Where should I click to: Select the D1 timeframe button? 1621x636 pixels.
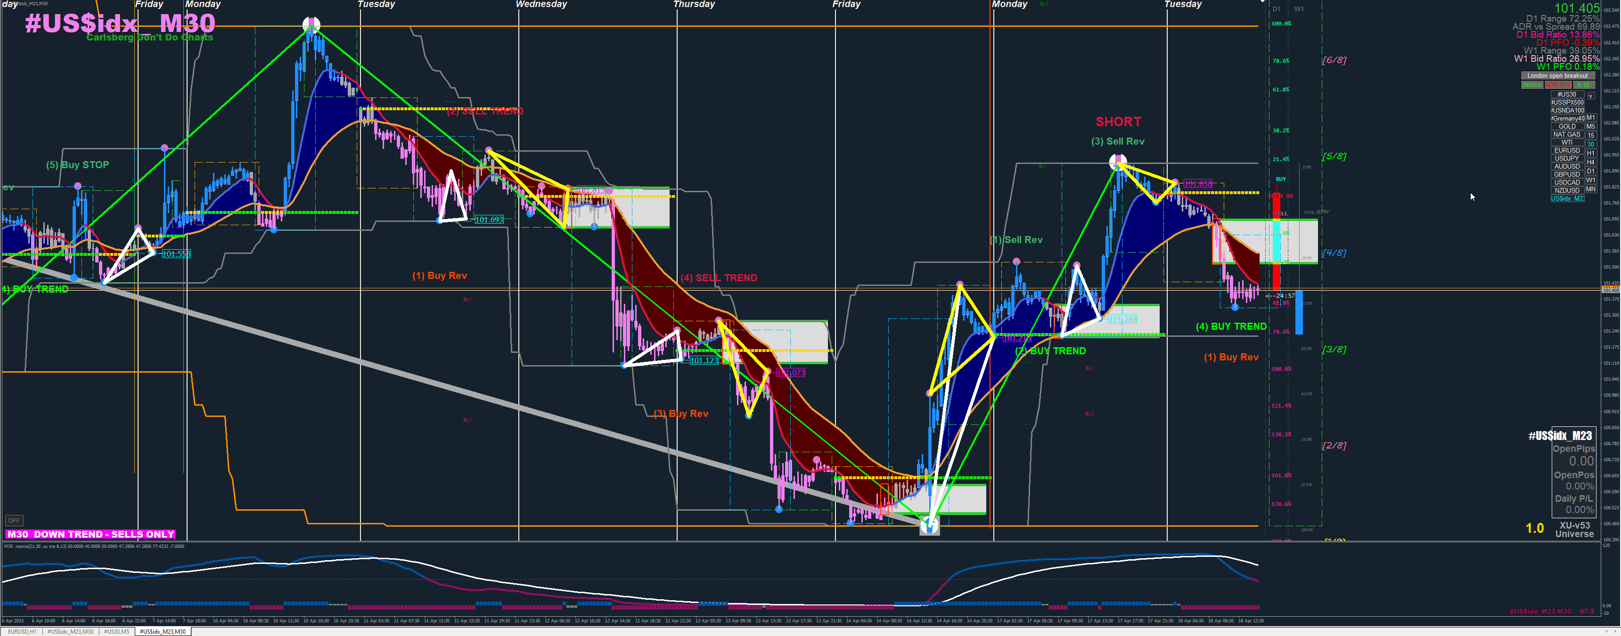point(1591,171)
